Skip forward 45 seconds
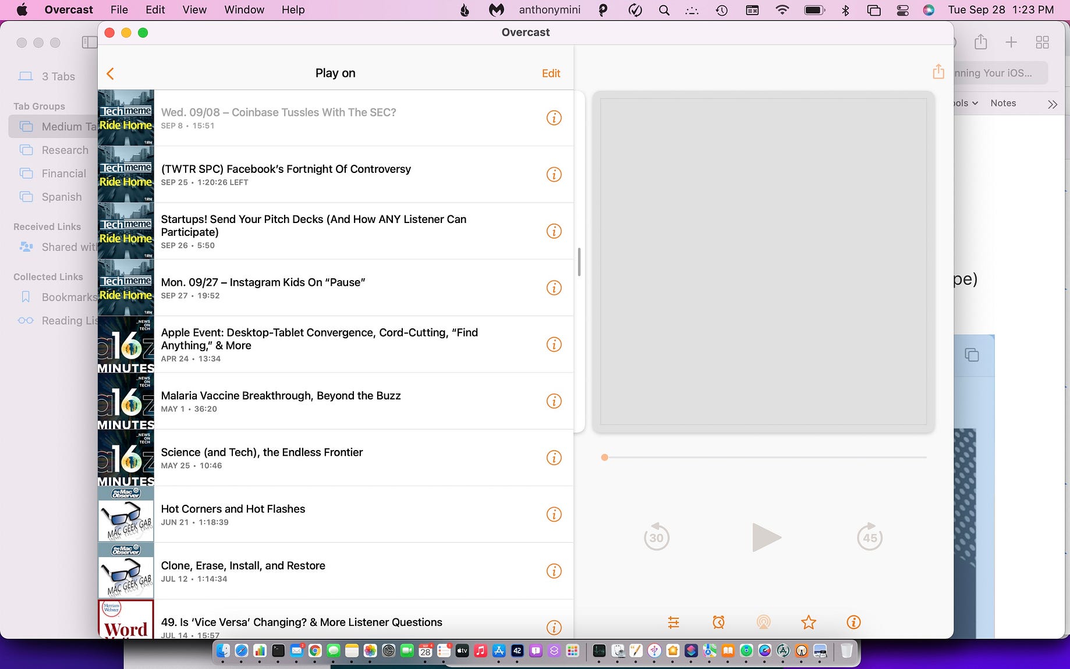Viewport: 1070px width, 669px height. tap(870, 537)
